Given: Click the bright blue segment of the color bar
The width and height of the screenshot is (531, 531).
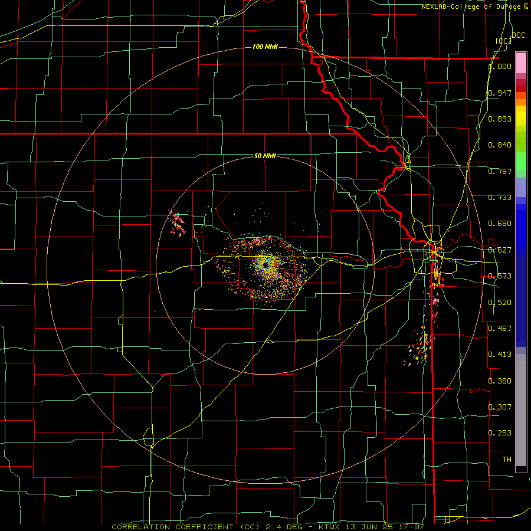Looking at the screenshot, I should pos(521,230).
